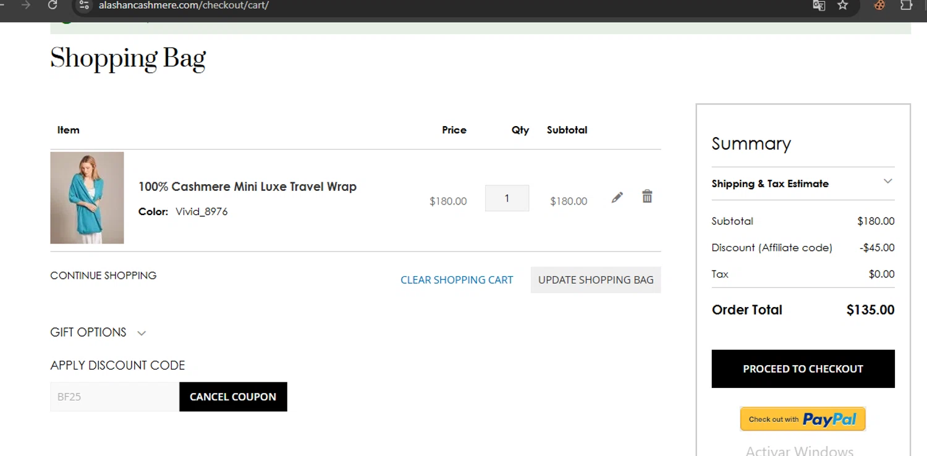Viewport: 927px width, 456px height.
Task: Open the travel wrap product thumbnail
Action: click(x=87, y=198)
